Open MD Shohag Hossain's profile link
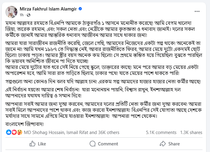The image size is (210, 152). (42, 132)
